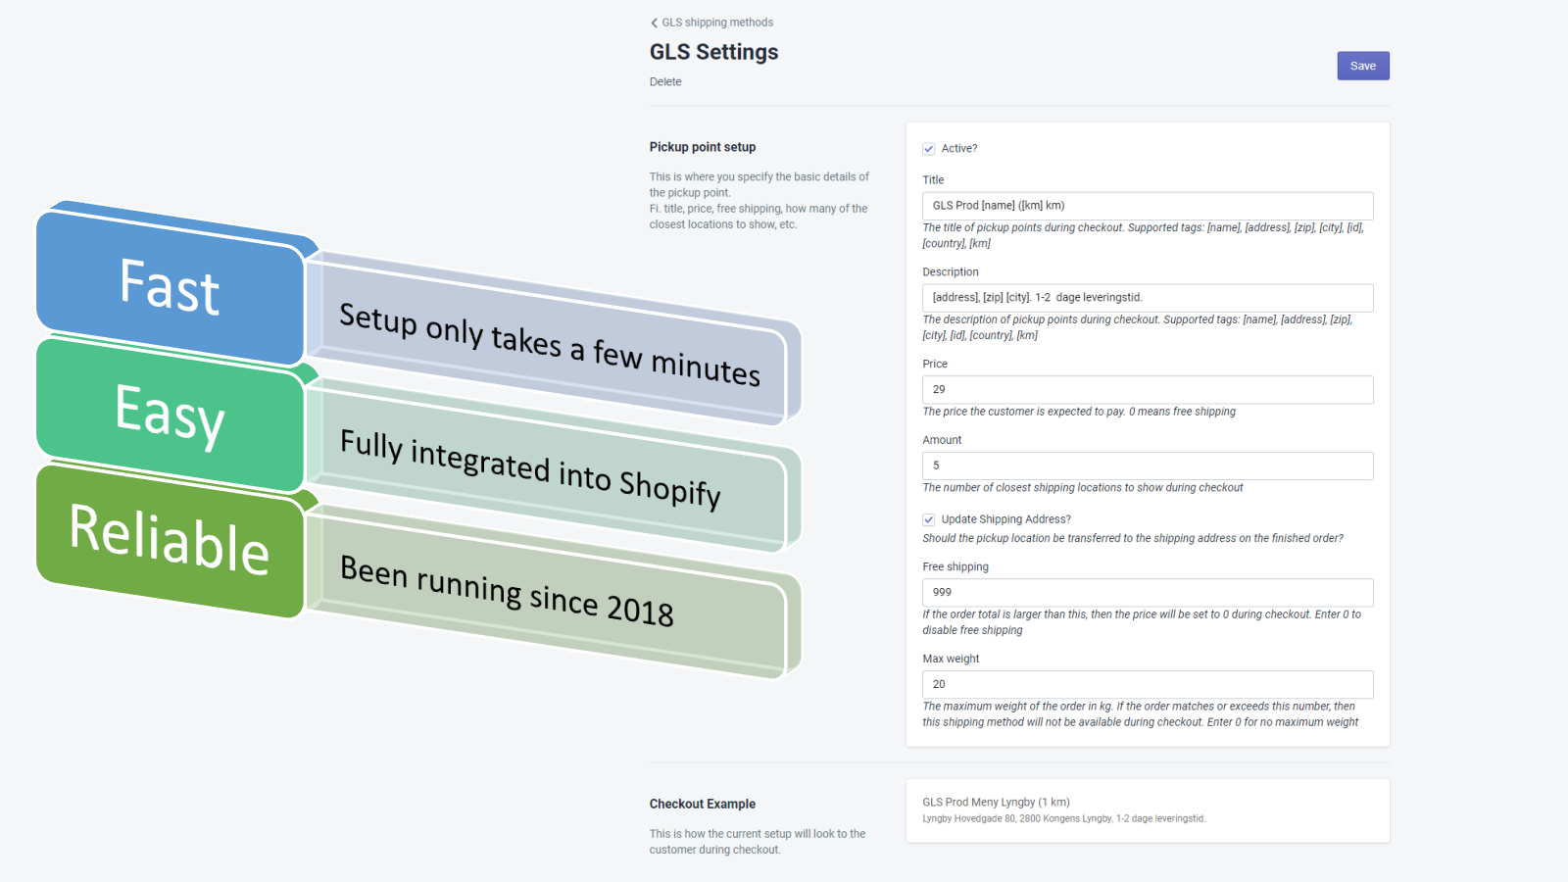
Task: Edit the Free shipping threshold field
Action: (x=1148, y=593)
